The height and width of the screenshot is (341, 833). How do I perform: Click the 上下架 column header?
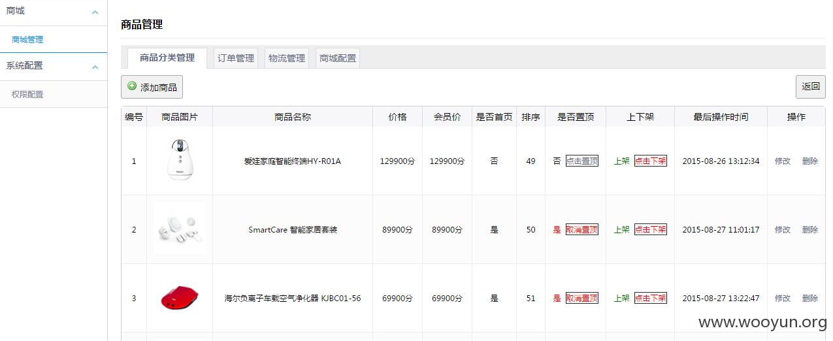[640, 117]
